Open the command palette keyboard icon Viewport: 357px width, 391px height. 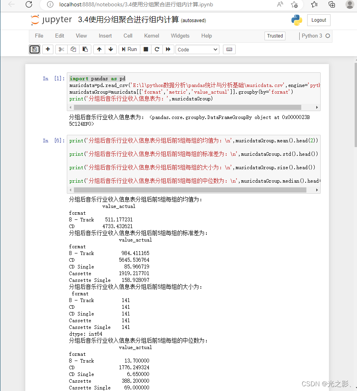pos(229,49)
